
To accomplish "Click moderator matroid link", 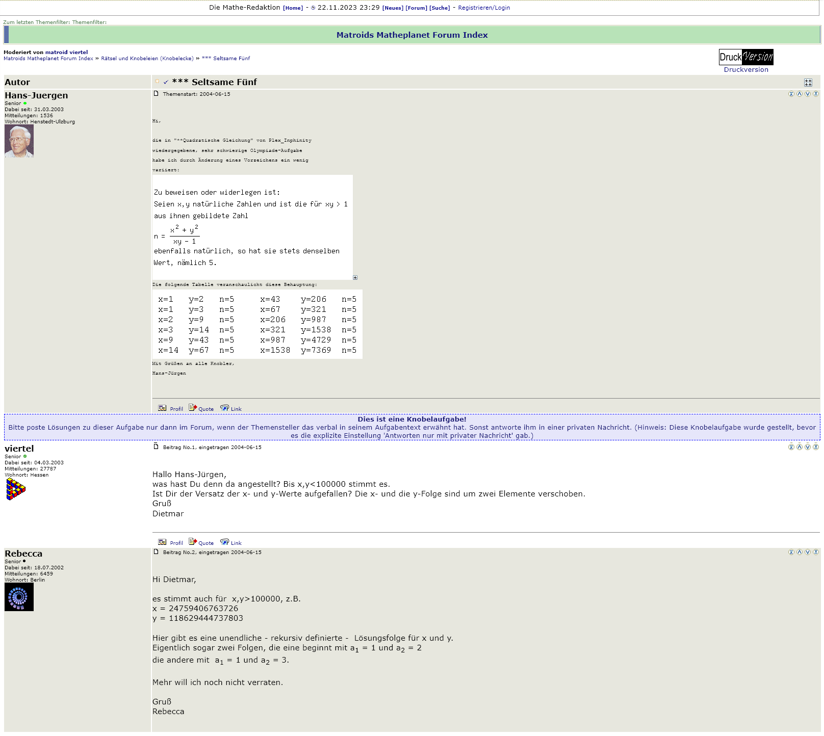I will (56, 52).
